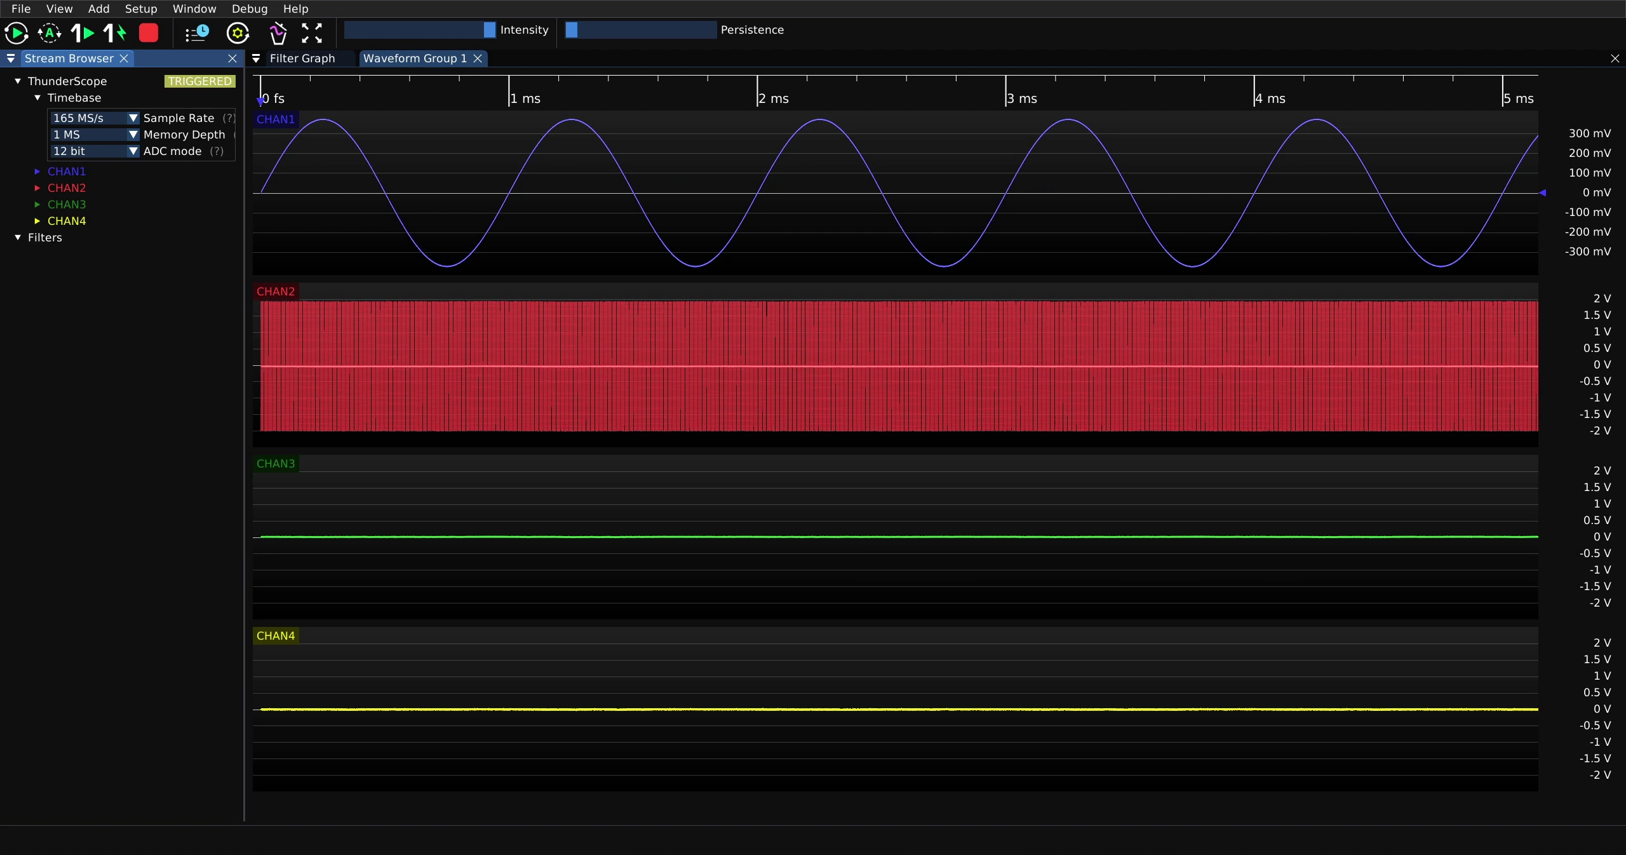1626x855 pixels.
Task: Open the Setup menu
Action: click(x=141, y=9)
